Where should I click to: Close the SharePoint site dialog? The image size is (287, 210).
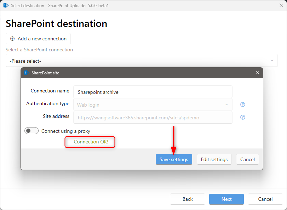point(258,73)
